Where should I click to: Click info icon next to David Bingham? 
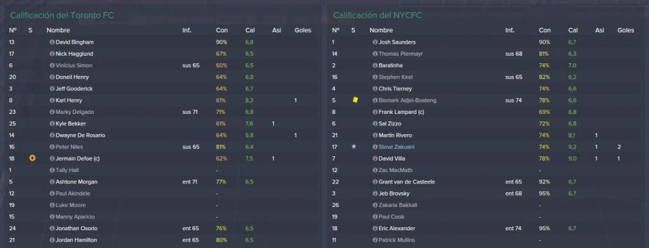(52, 42)
